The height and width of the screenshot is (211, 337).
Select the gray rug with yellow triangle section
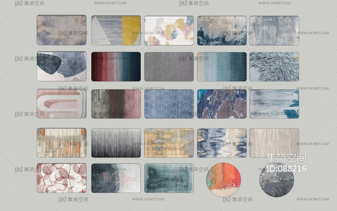pos(116,30)
